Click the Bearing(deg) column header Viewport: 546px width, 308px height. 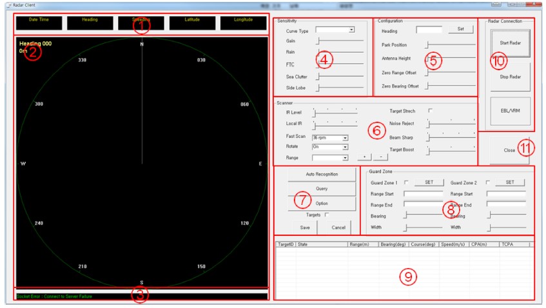tap(393, 244)
